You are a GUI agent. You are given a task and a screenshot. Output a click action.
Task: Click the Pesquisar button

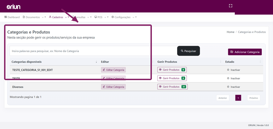188,51
